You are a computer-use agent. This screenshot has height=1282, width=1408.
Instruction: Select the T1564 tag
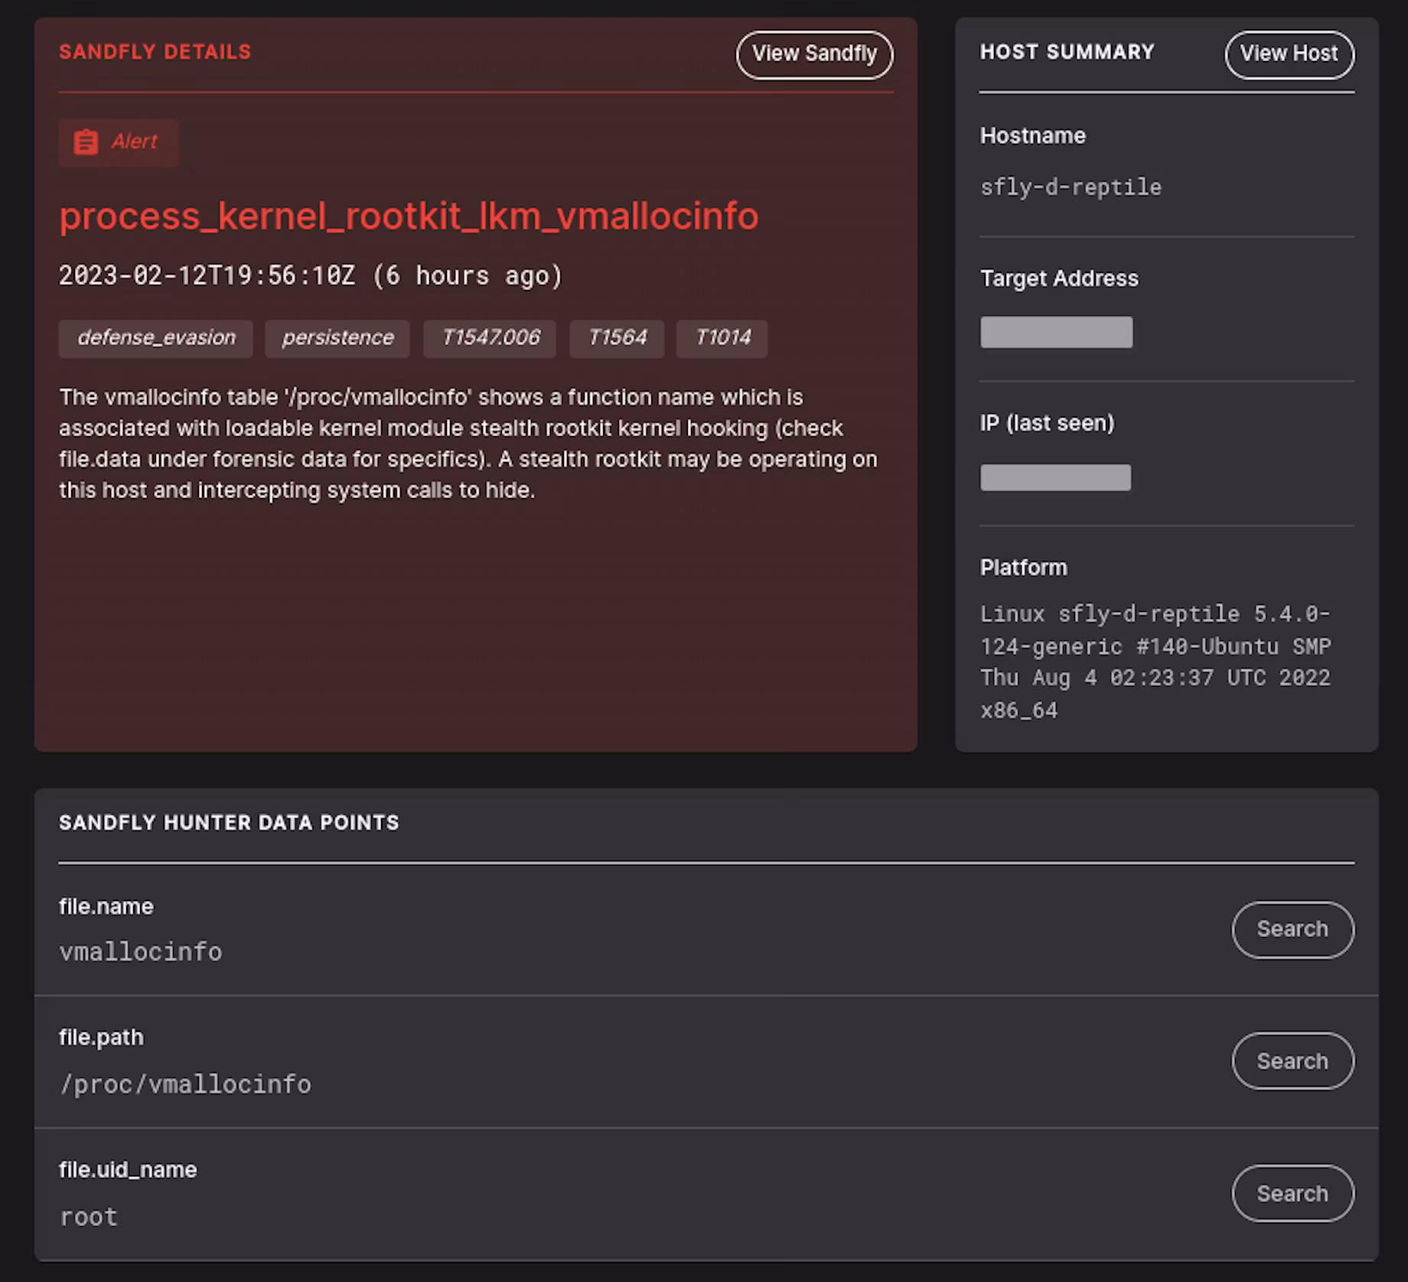click(x=617, y=338)
